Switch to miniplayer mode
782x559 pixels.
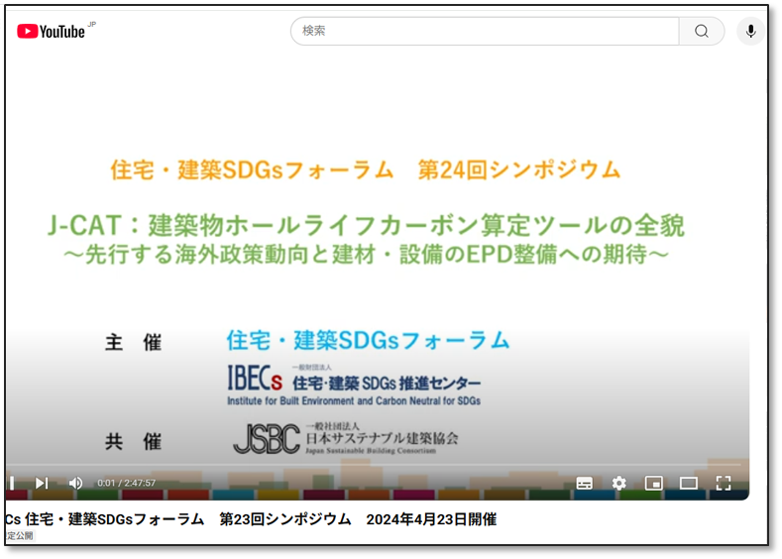coord(653,483)
